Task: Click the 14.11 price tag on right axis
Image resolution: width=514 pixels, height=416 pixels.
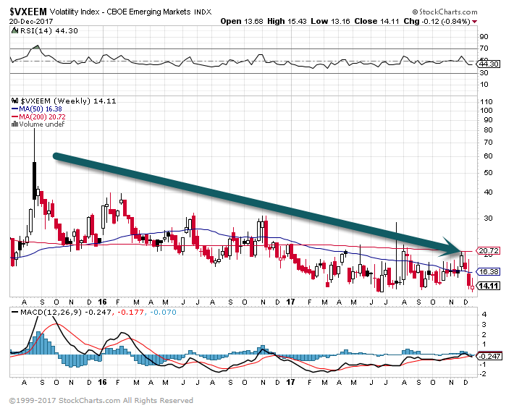Action: 488,286
